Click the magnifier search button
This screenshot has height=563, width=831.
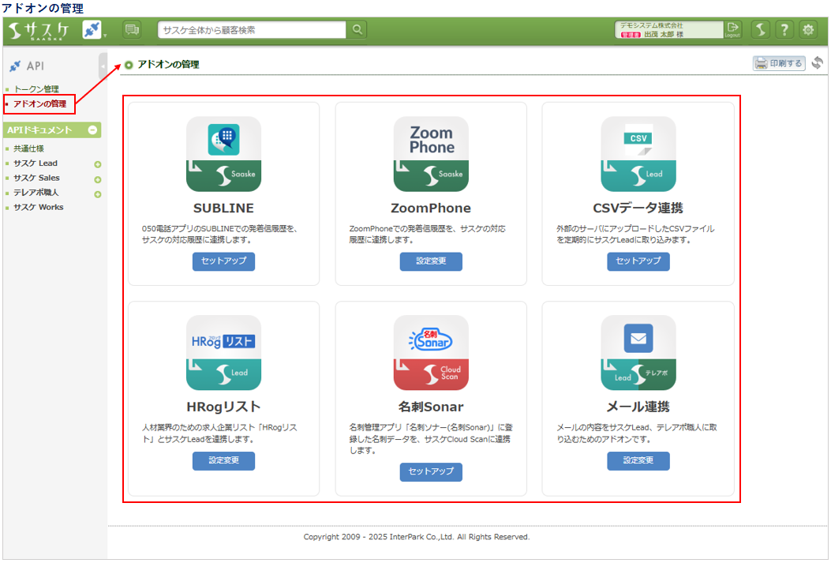[357, 30]
